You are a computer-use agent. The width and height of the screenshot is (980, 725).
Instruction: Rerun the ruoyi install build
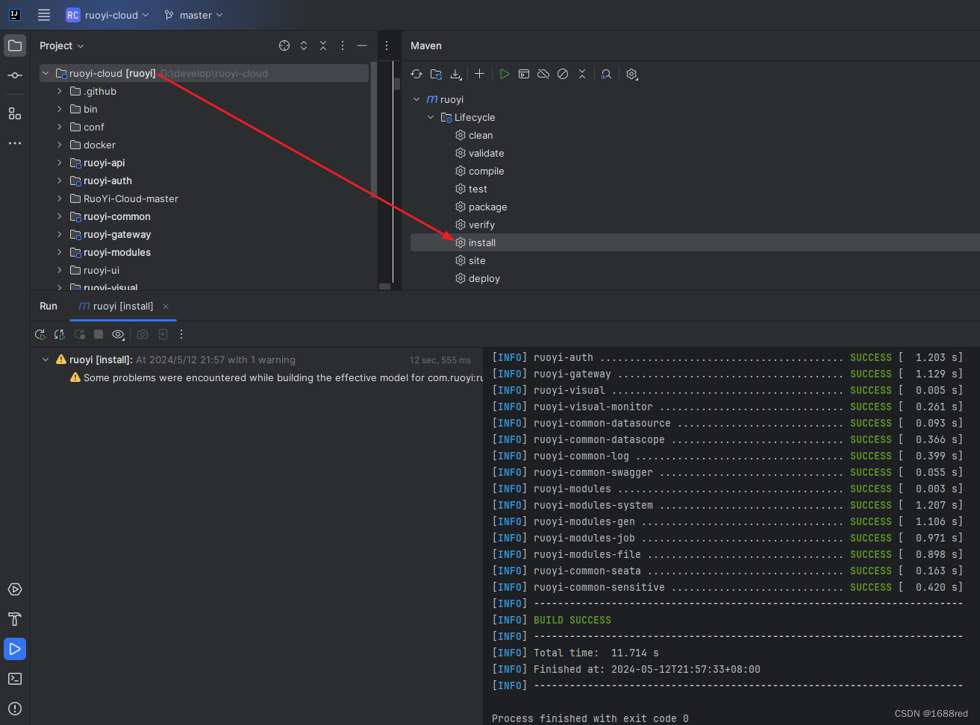(x=40, y=334)
